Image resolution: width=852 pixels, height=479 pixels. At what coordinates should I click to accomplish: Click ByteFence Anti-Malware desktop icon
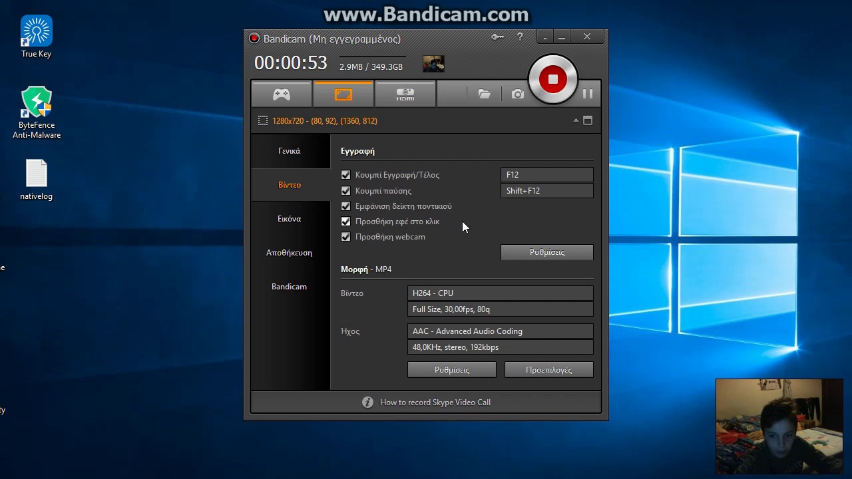(x=37, y=113)
